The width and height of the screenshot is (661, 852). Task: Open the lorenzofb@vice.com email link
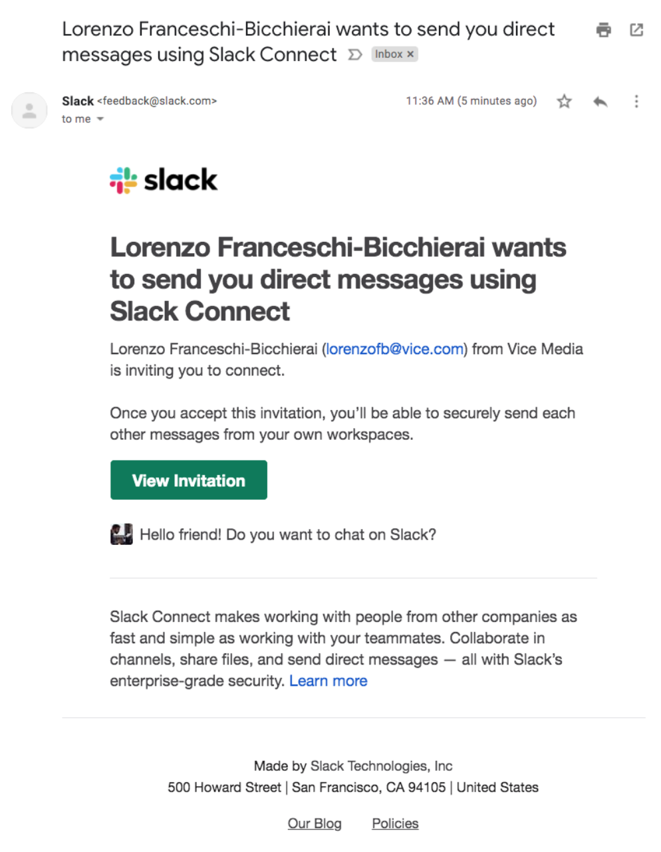pyautogui.click(x=394, y=349)
